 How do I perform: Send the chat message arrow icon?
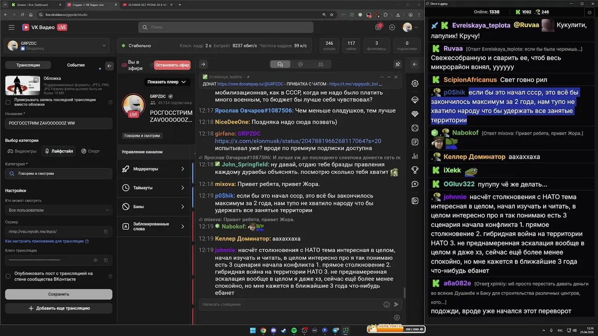(x=396, y=304)
